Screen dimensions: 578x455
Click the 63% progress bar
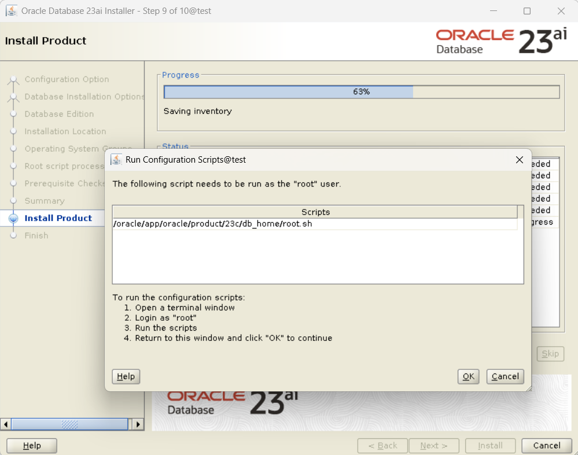pyautogui.click(x=362, y=92)
